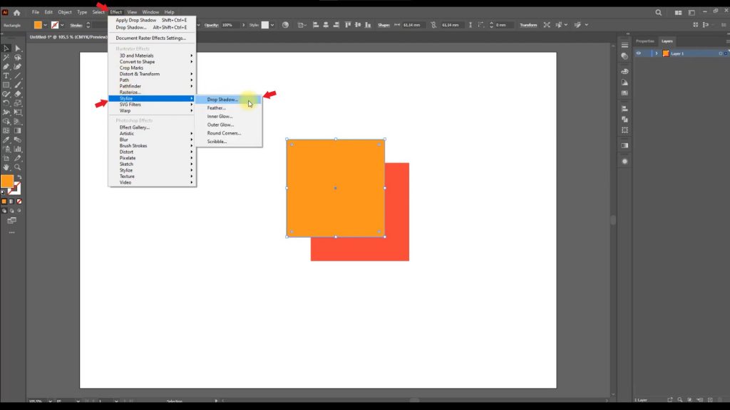Toggle constrain width and height proportions link
The height and width of the screenshot is (410, 730).
433,25
